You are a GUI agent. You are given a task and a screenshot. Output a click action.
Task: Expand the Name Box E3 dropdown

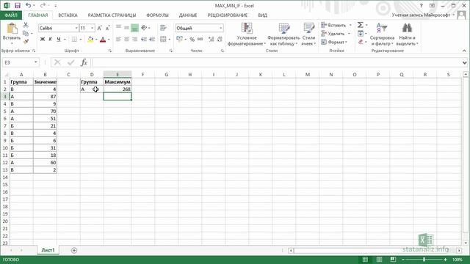point(36,62)
